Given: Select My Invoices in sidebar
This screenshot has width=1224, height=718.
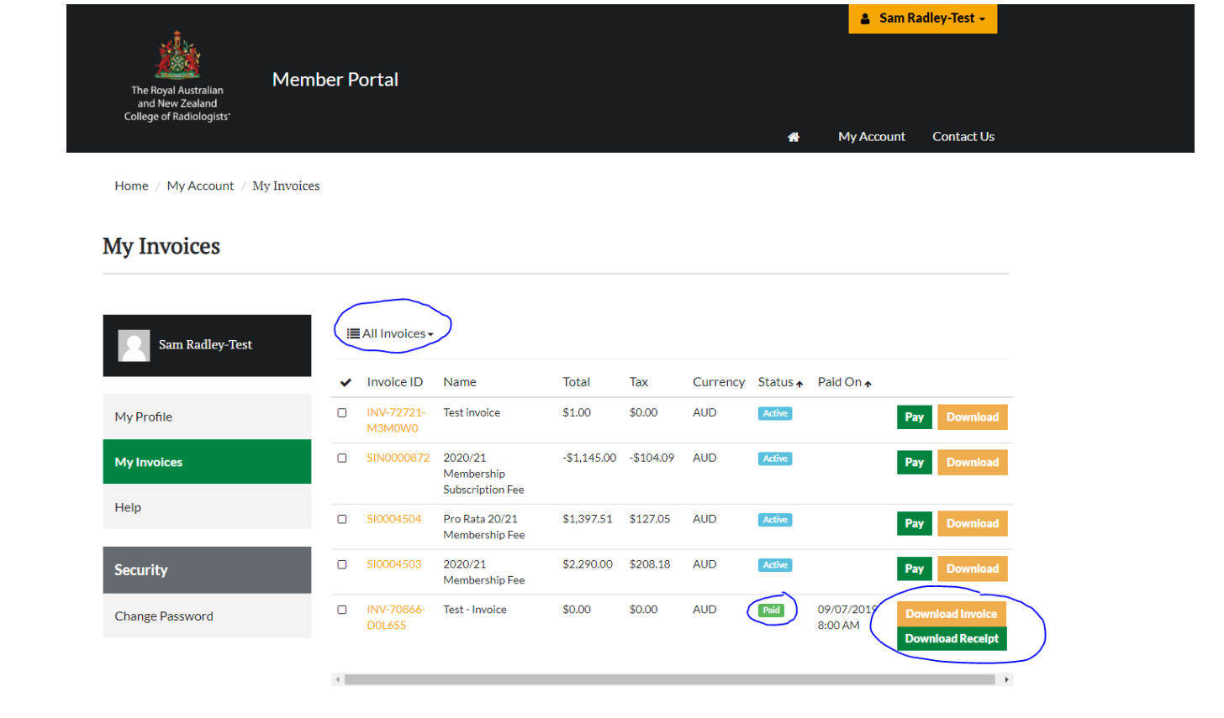Looking at the screenshot, I should point(207,462).
